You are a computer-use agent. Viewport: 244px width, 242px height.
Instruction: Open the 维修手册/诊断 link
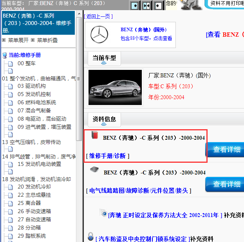tap(108, 156)
